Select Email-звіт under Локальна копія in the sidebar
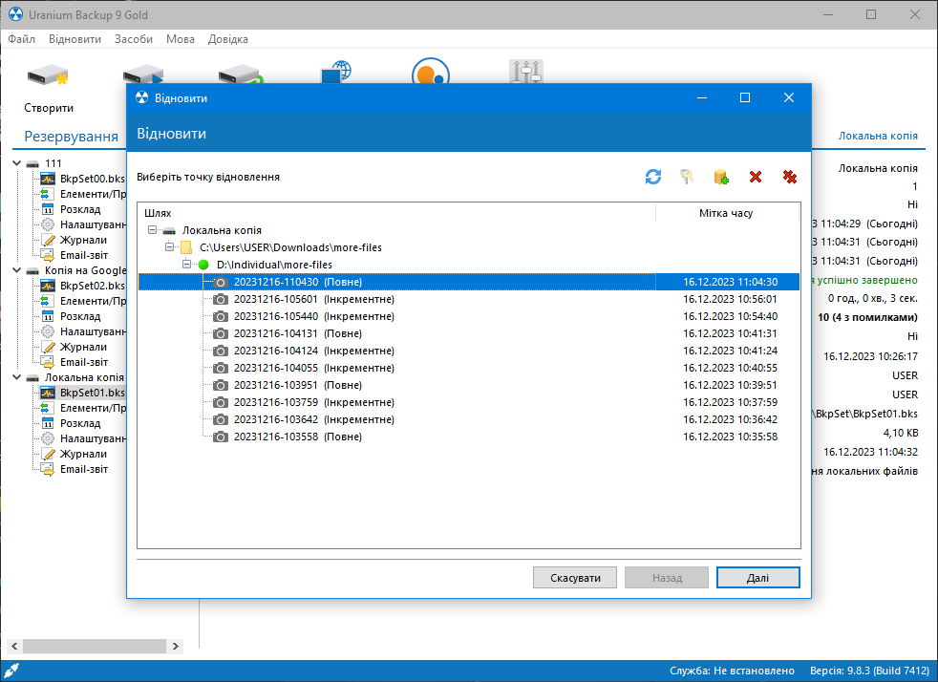 click(x=84, y=469)
